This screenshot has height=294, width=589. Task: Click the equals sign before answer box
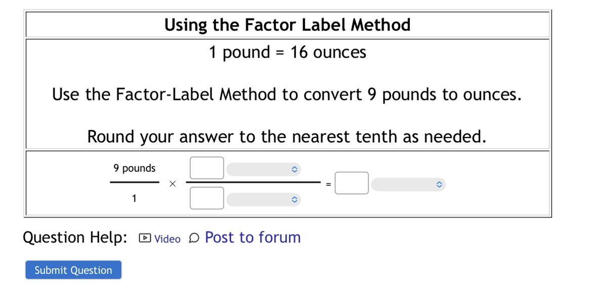click(328, 185)
